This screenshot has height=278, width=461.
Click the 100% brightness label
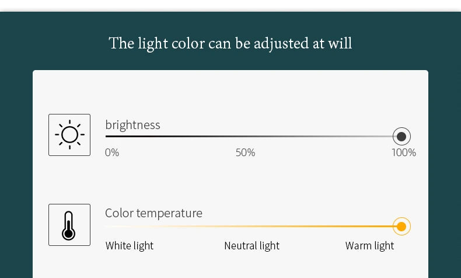point(404,152)
